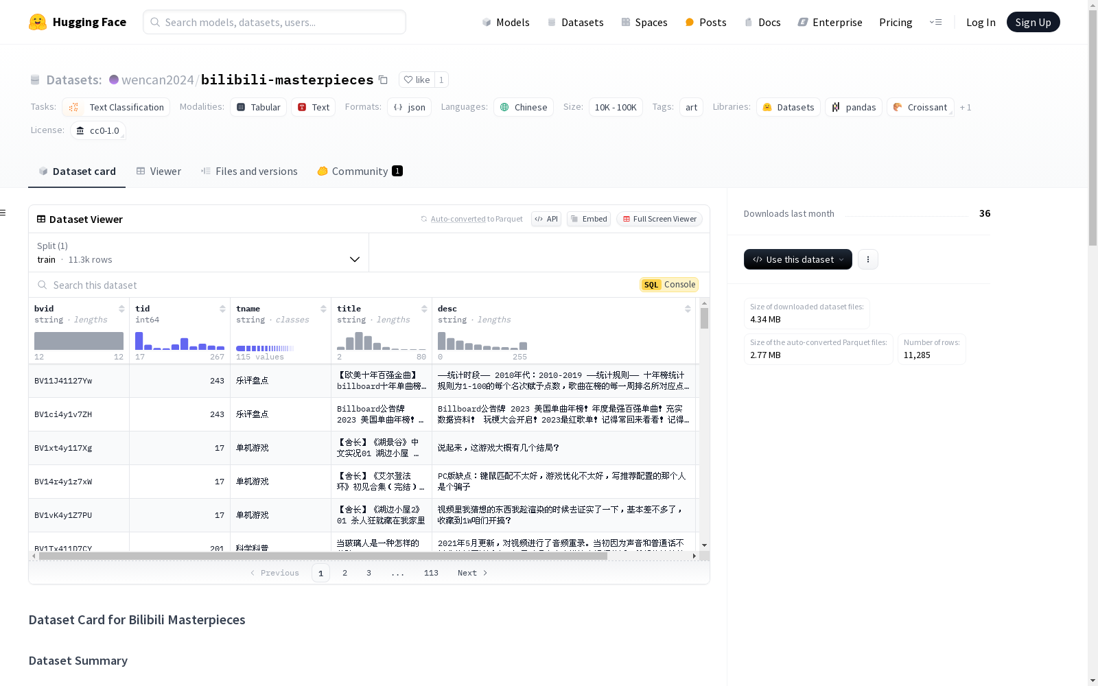Open the three-dot menu beside Use this dataset
This screenshot has width=1098, height=686.
(x=868, y=259)
